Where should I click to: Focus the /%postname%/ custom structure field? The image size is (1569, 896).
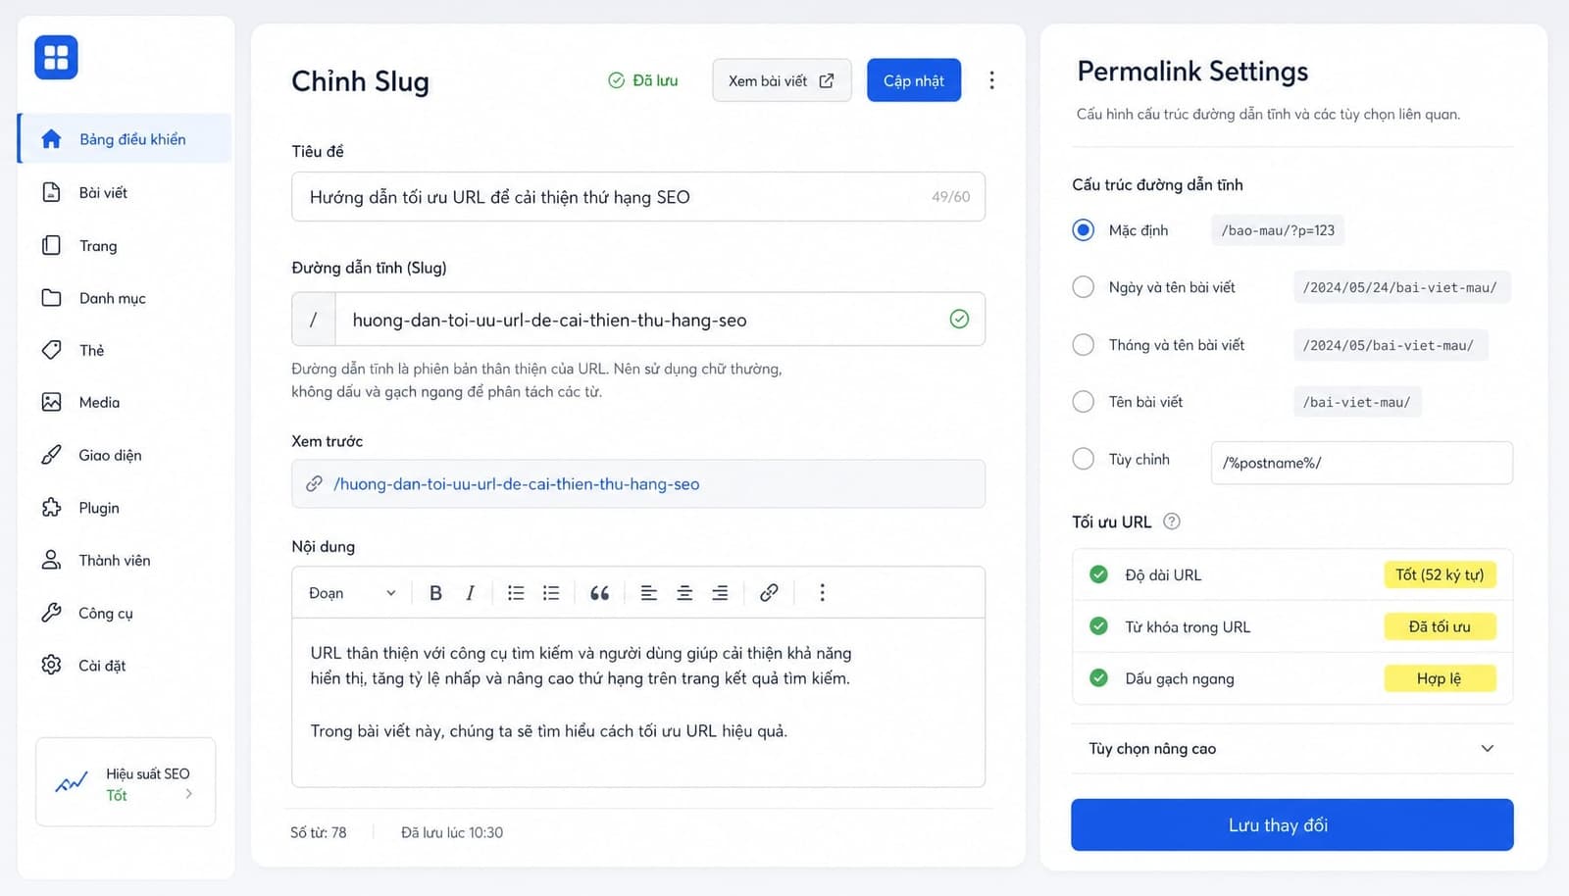pyautogui.click(x=1362, y=463)
